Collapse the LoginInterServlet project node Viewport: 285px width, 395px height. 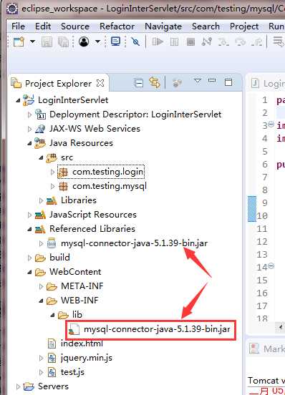point(18,100)
